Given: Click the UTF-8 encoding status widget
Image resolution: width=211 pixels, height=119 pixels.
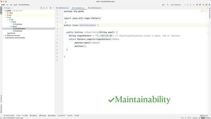Looking at the screenshot, I should click(x=189, y=118).
